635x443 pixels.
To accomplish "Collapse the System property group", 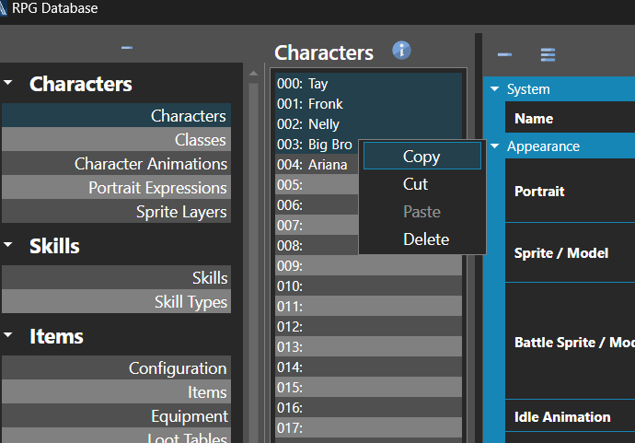I will (495, 89).
